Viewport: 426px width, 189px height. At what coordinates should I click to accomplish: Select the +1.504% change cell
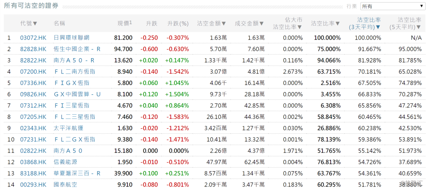[x=177, y=94]
